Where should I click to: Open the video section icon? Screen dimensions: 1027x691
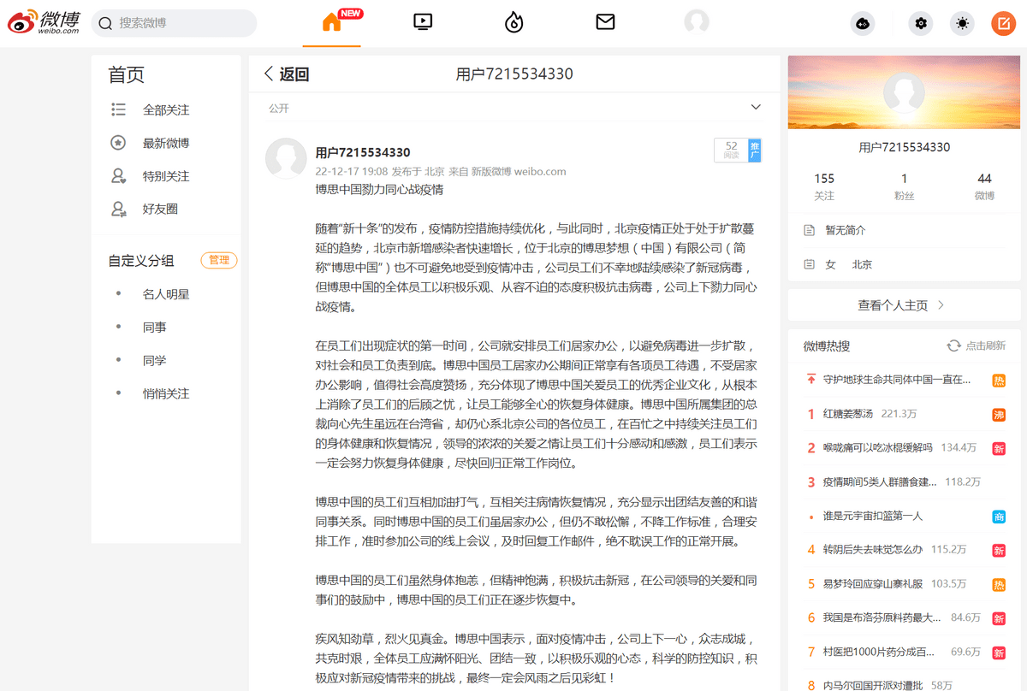point(422,23)
